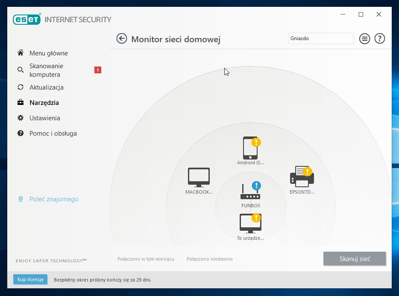399x296 pixels.
Task: Click the MACBOOK... device label
Action: [x=199, y=192]
